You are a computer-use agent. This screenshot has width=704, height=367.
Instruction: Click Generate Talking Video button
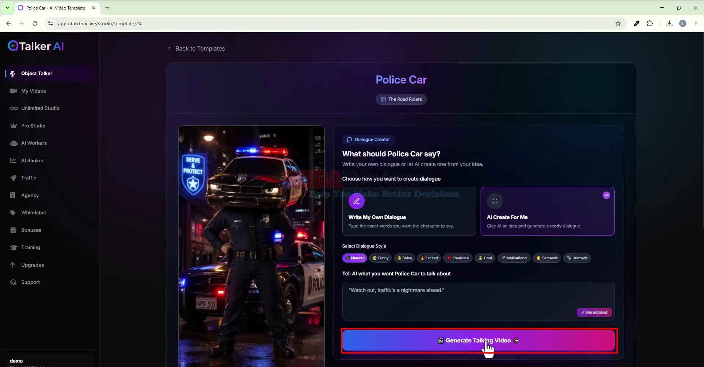478,341
